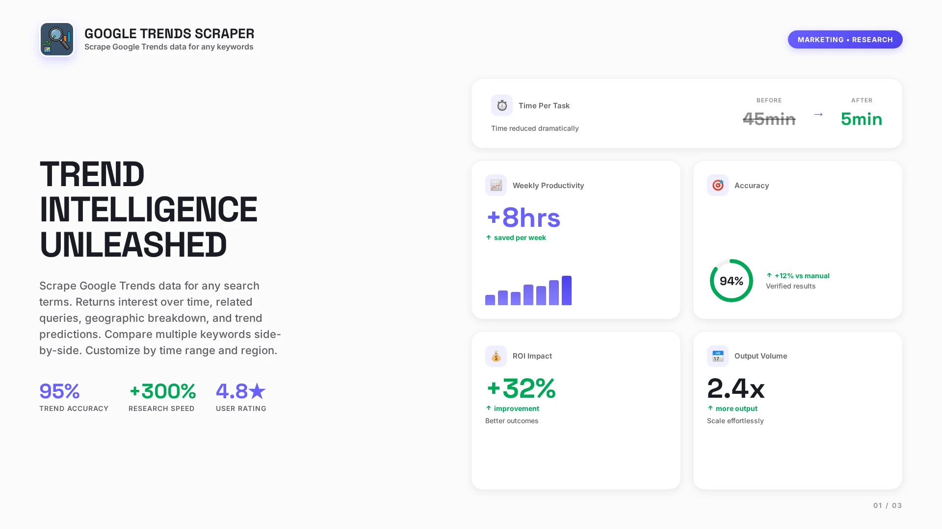Click the +32% ROI improvement figure
This screenshot has height=529, width=942.
click(x=521, y=388)
